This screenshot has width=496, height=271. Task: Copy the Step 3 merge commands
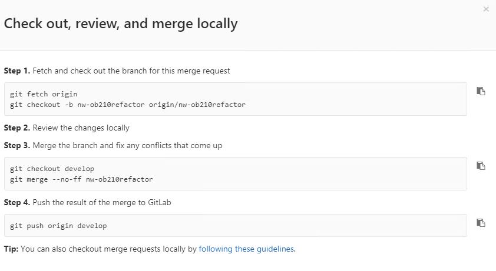point(481,166)
